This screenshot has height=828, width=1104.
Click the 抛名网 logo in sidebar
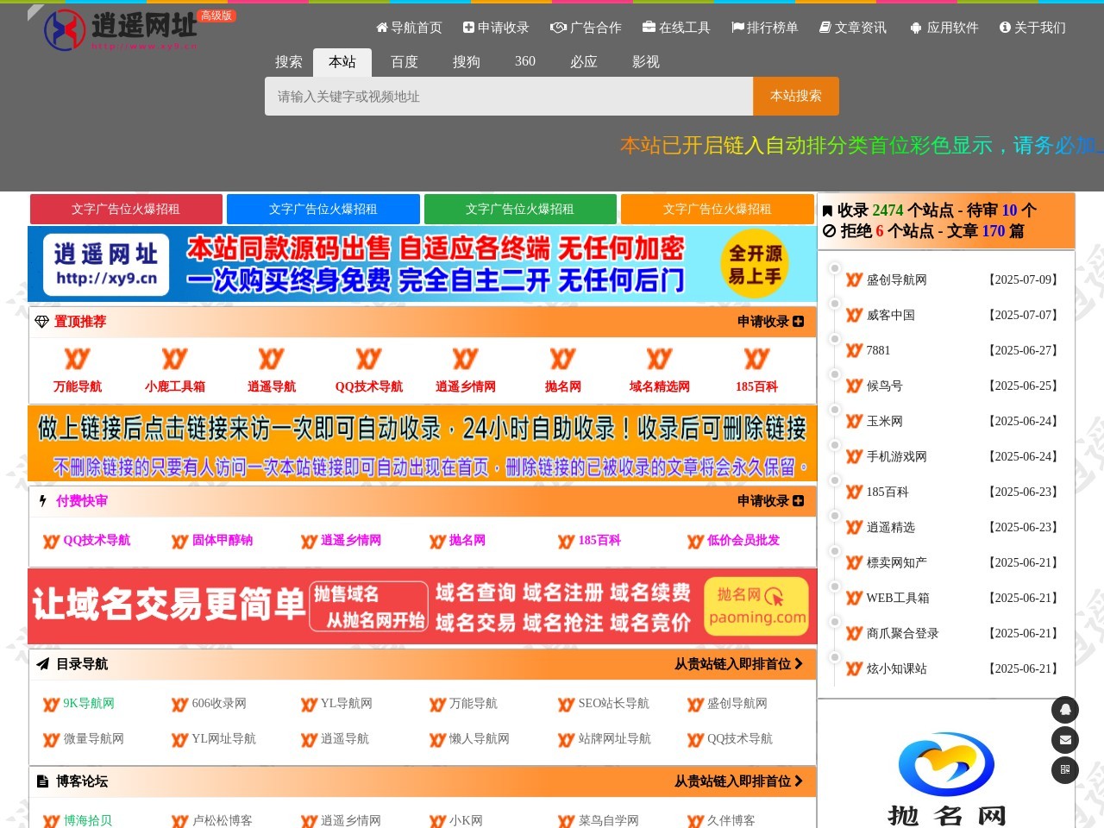[946, 776]
